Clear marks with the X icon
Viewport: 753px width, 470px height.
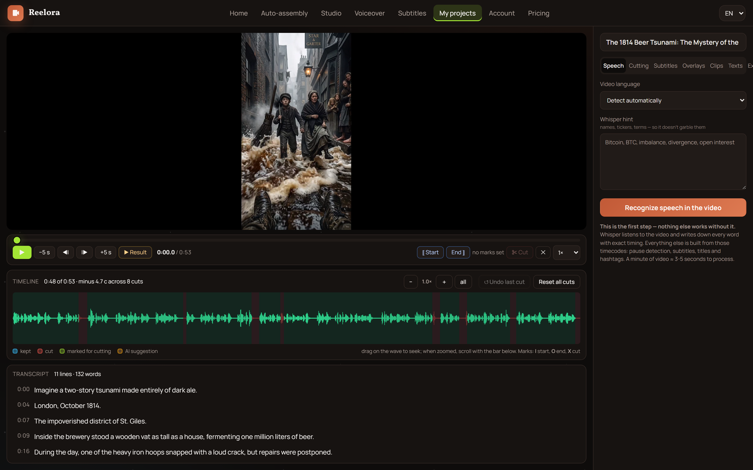pos(543,252)
